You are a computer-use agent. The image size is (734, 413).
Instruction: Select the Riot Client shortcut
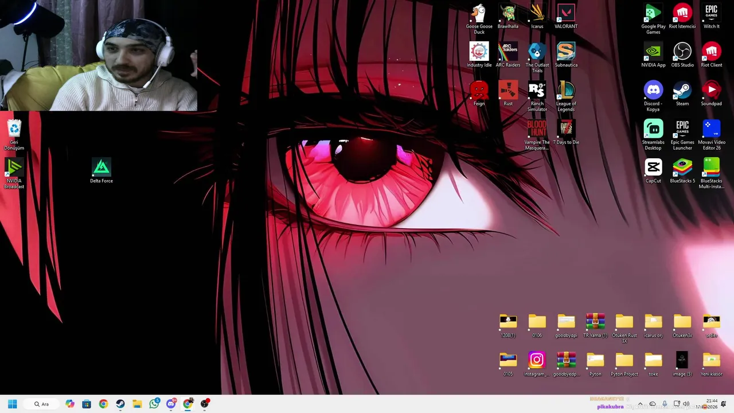711,55
